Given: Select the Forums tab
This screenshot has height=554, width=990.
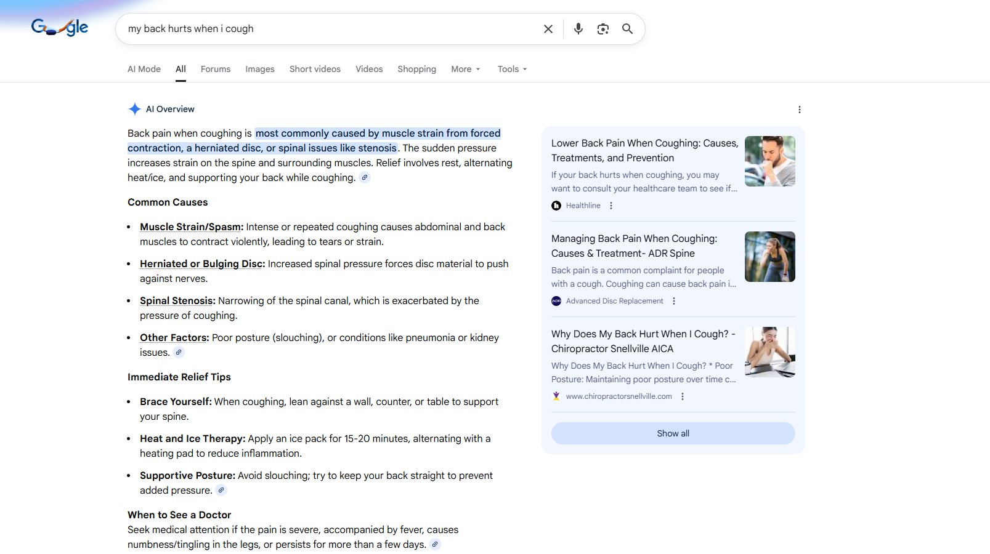Looking at the screenshot, I should tap(215, 69).
